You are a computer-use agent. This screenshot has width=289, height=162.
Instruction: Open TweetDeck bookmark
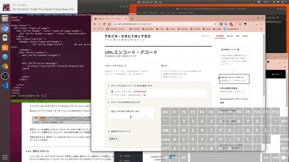231,29
